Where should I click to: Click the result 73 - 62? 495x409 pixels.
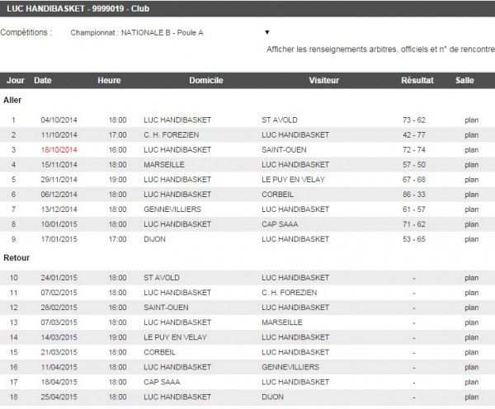[414, 120]
